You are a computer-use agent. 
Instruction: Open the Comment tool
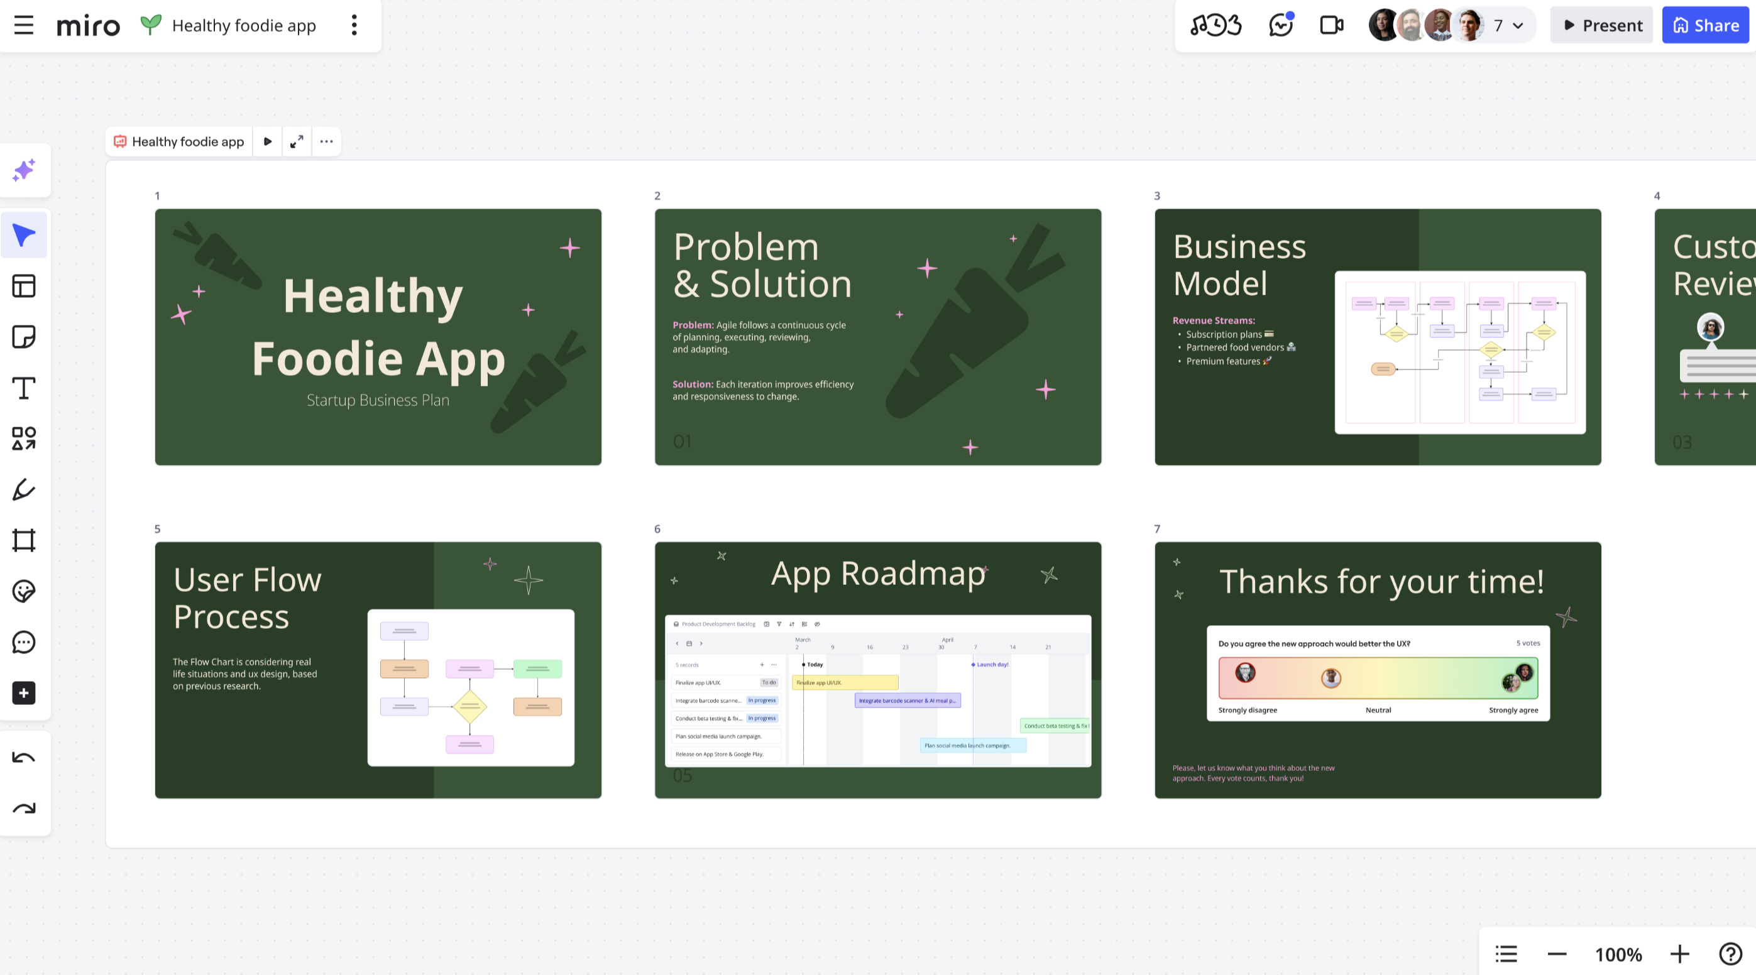24,642
